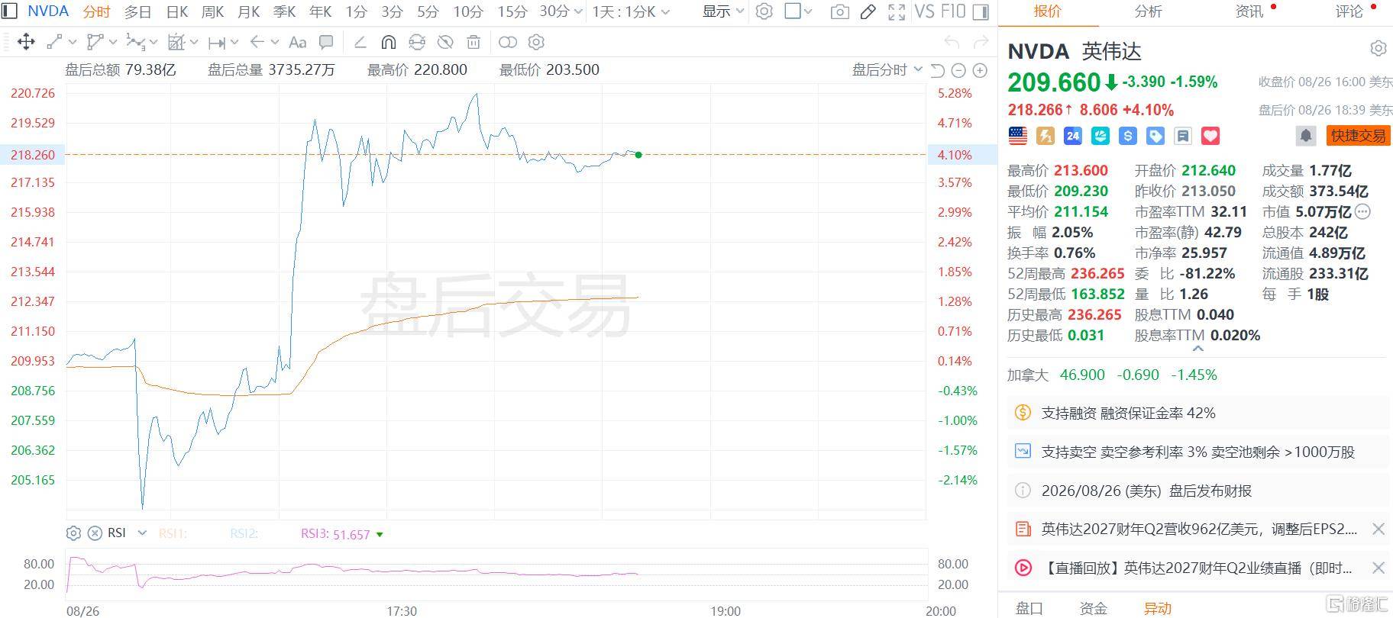Expand the line tools dropdown arrow
1393x618 pixels.
(x=73, y=42)
